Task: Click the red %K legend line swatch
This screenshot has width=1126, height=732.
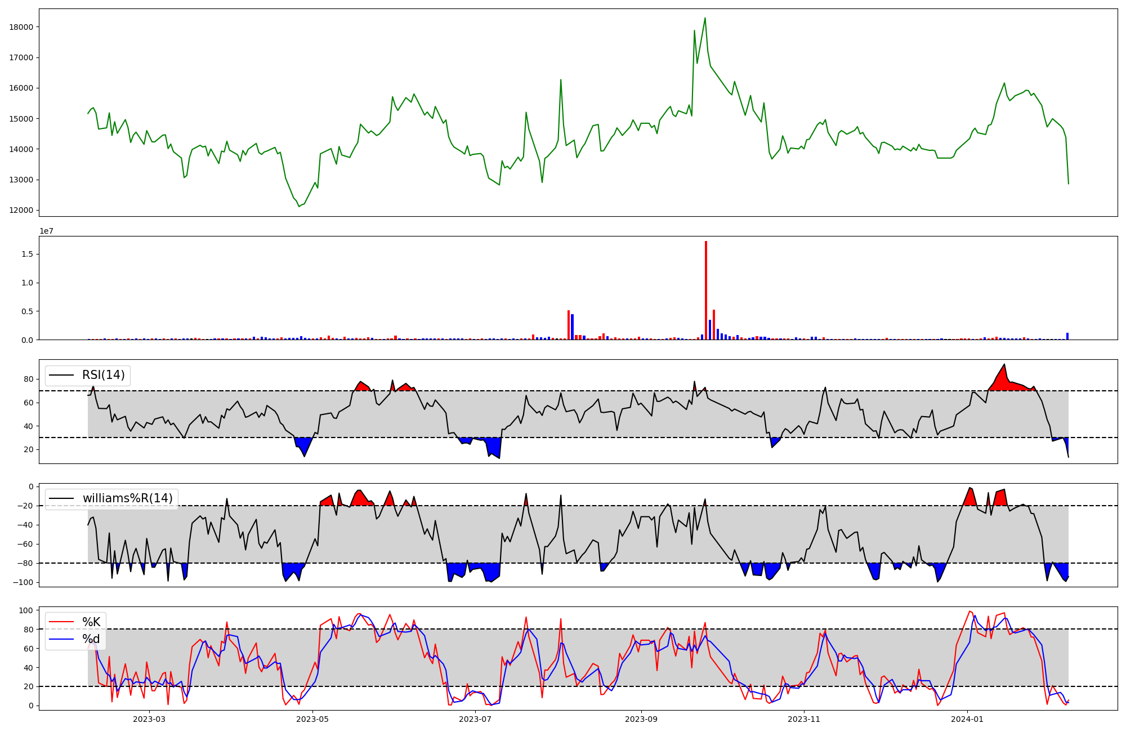Action: pos(61,622)
